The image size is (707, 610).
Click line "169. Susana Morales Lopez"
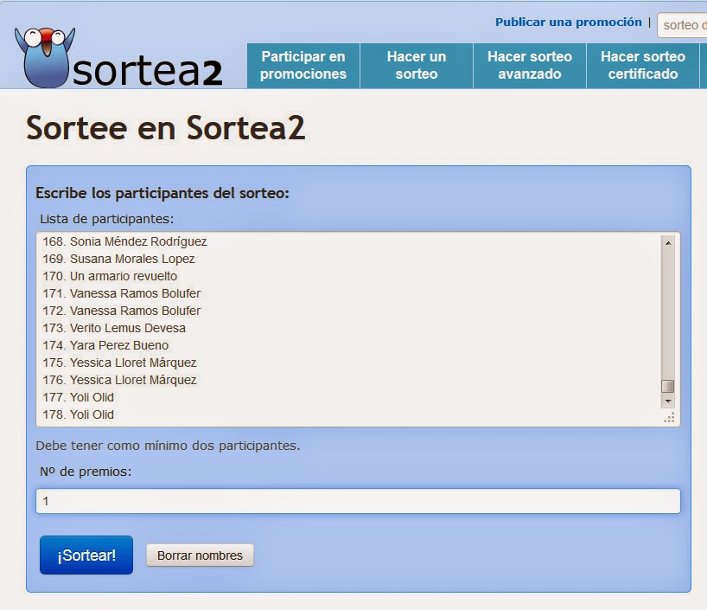[118, 259]
